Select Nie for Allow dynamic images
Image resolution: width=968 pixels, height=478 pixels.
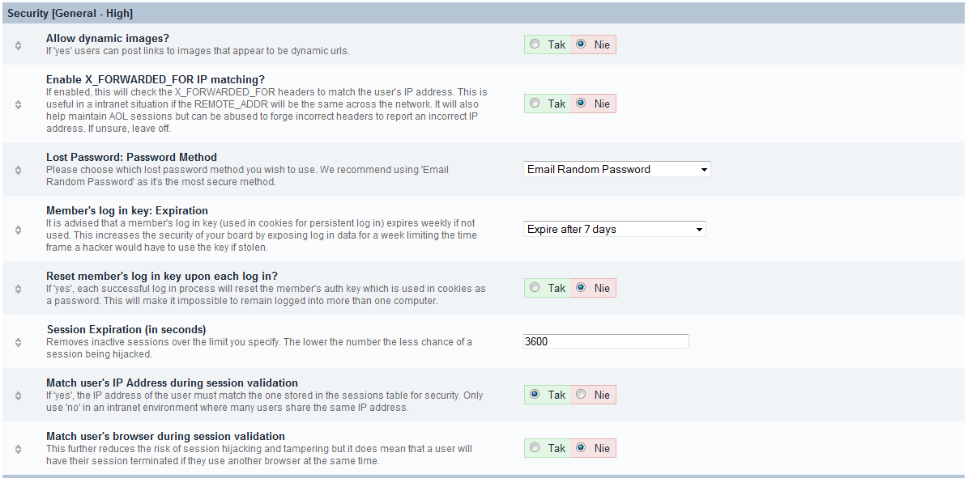581,44
